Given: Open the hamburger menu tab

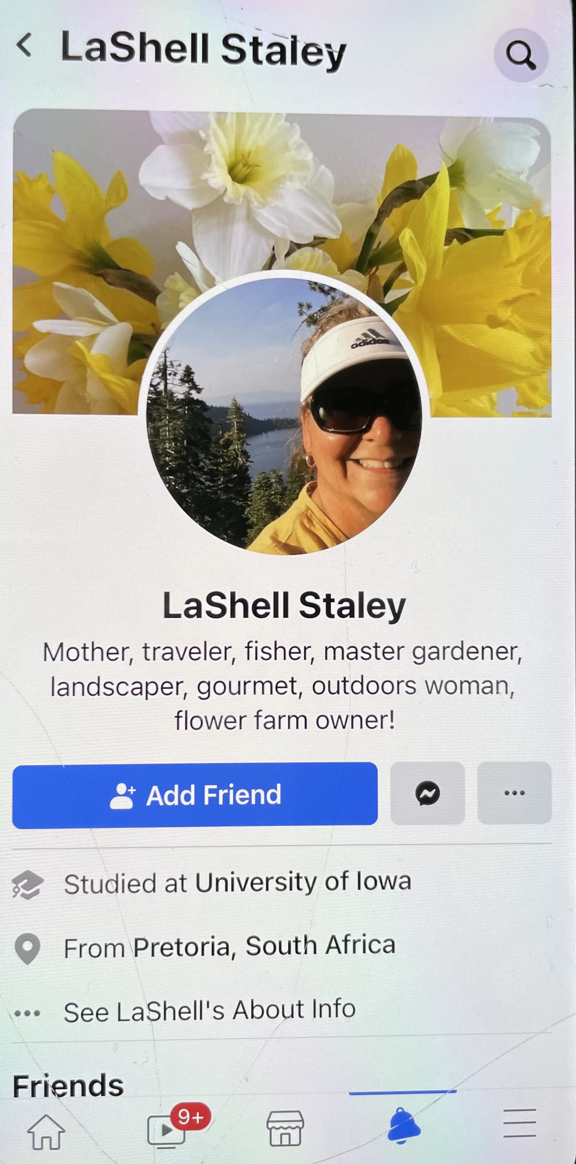Looking at the screenshot, I should tap(520, 1124).
